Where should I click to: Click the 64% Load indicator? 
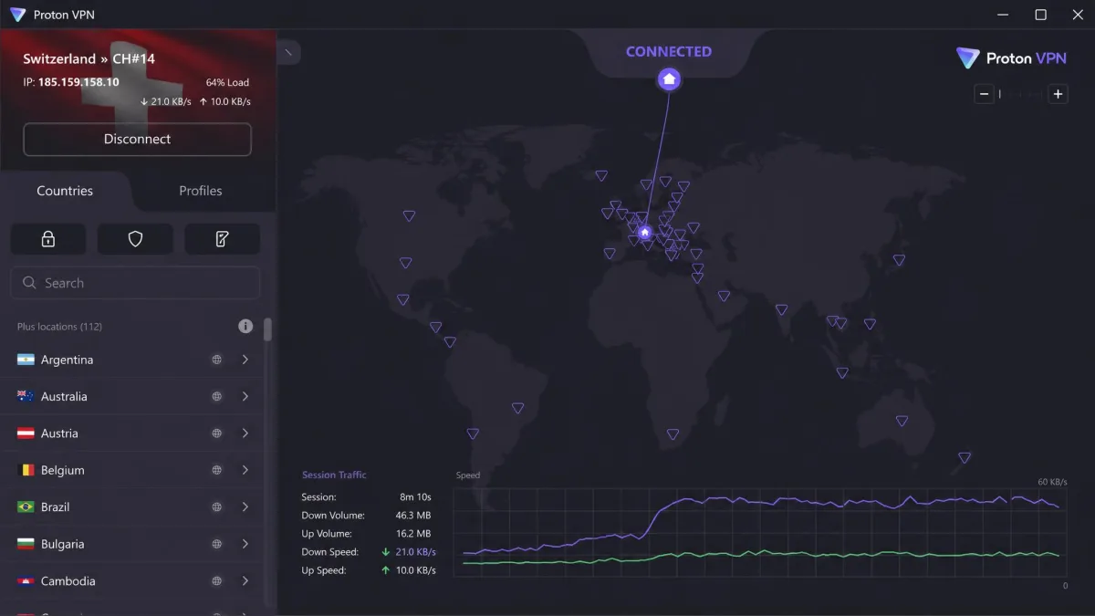[x=228, y=82]
